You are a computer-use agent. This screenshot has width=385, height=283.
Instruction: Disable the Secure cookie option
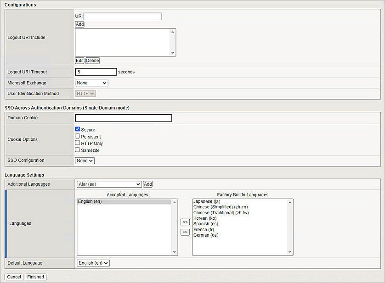point(78,129)
